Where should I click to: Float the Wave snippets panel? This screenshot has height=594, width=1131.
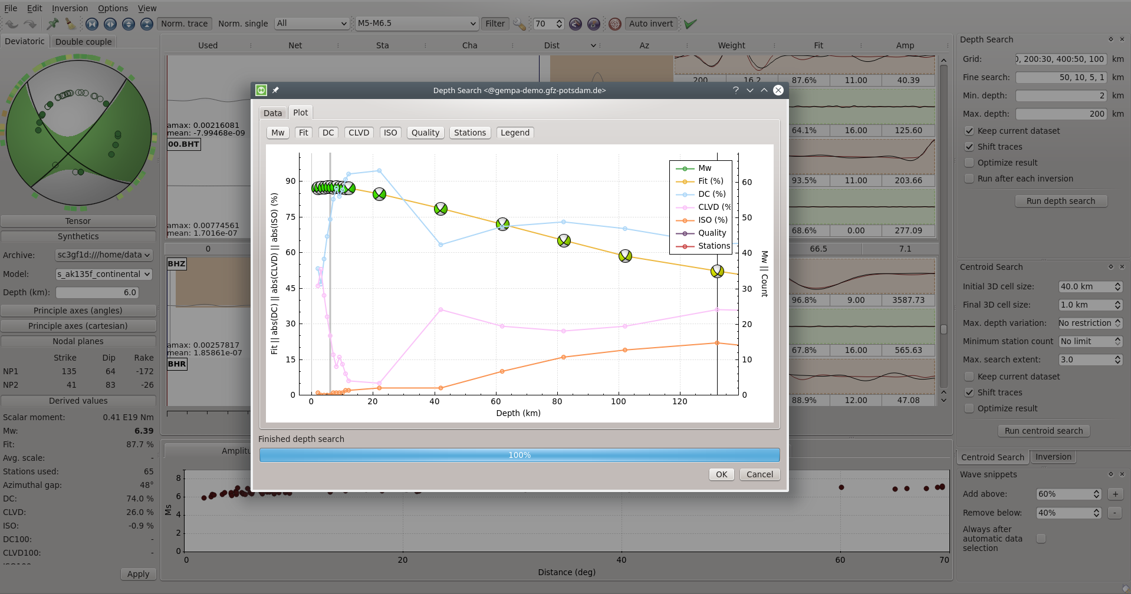point(1111,474)
